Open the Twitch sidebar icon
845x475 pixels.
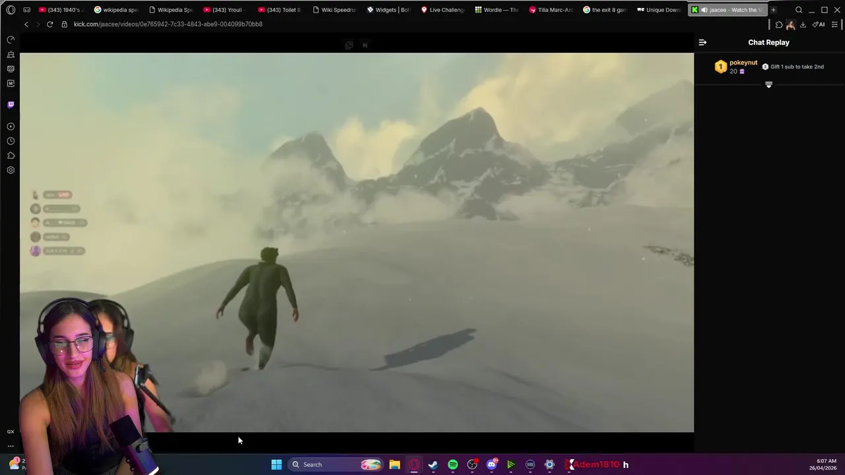click(11, 105)
